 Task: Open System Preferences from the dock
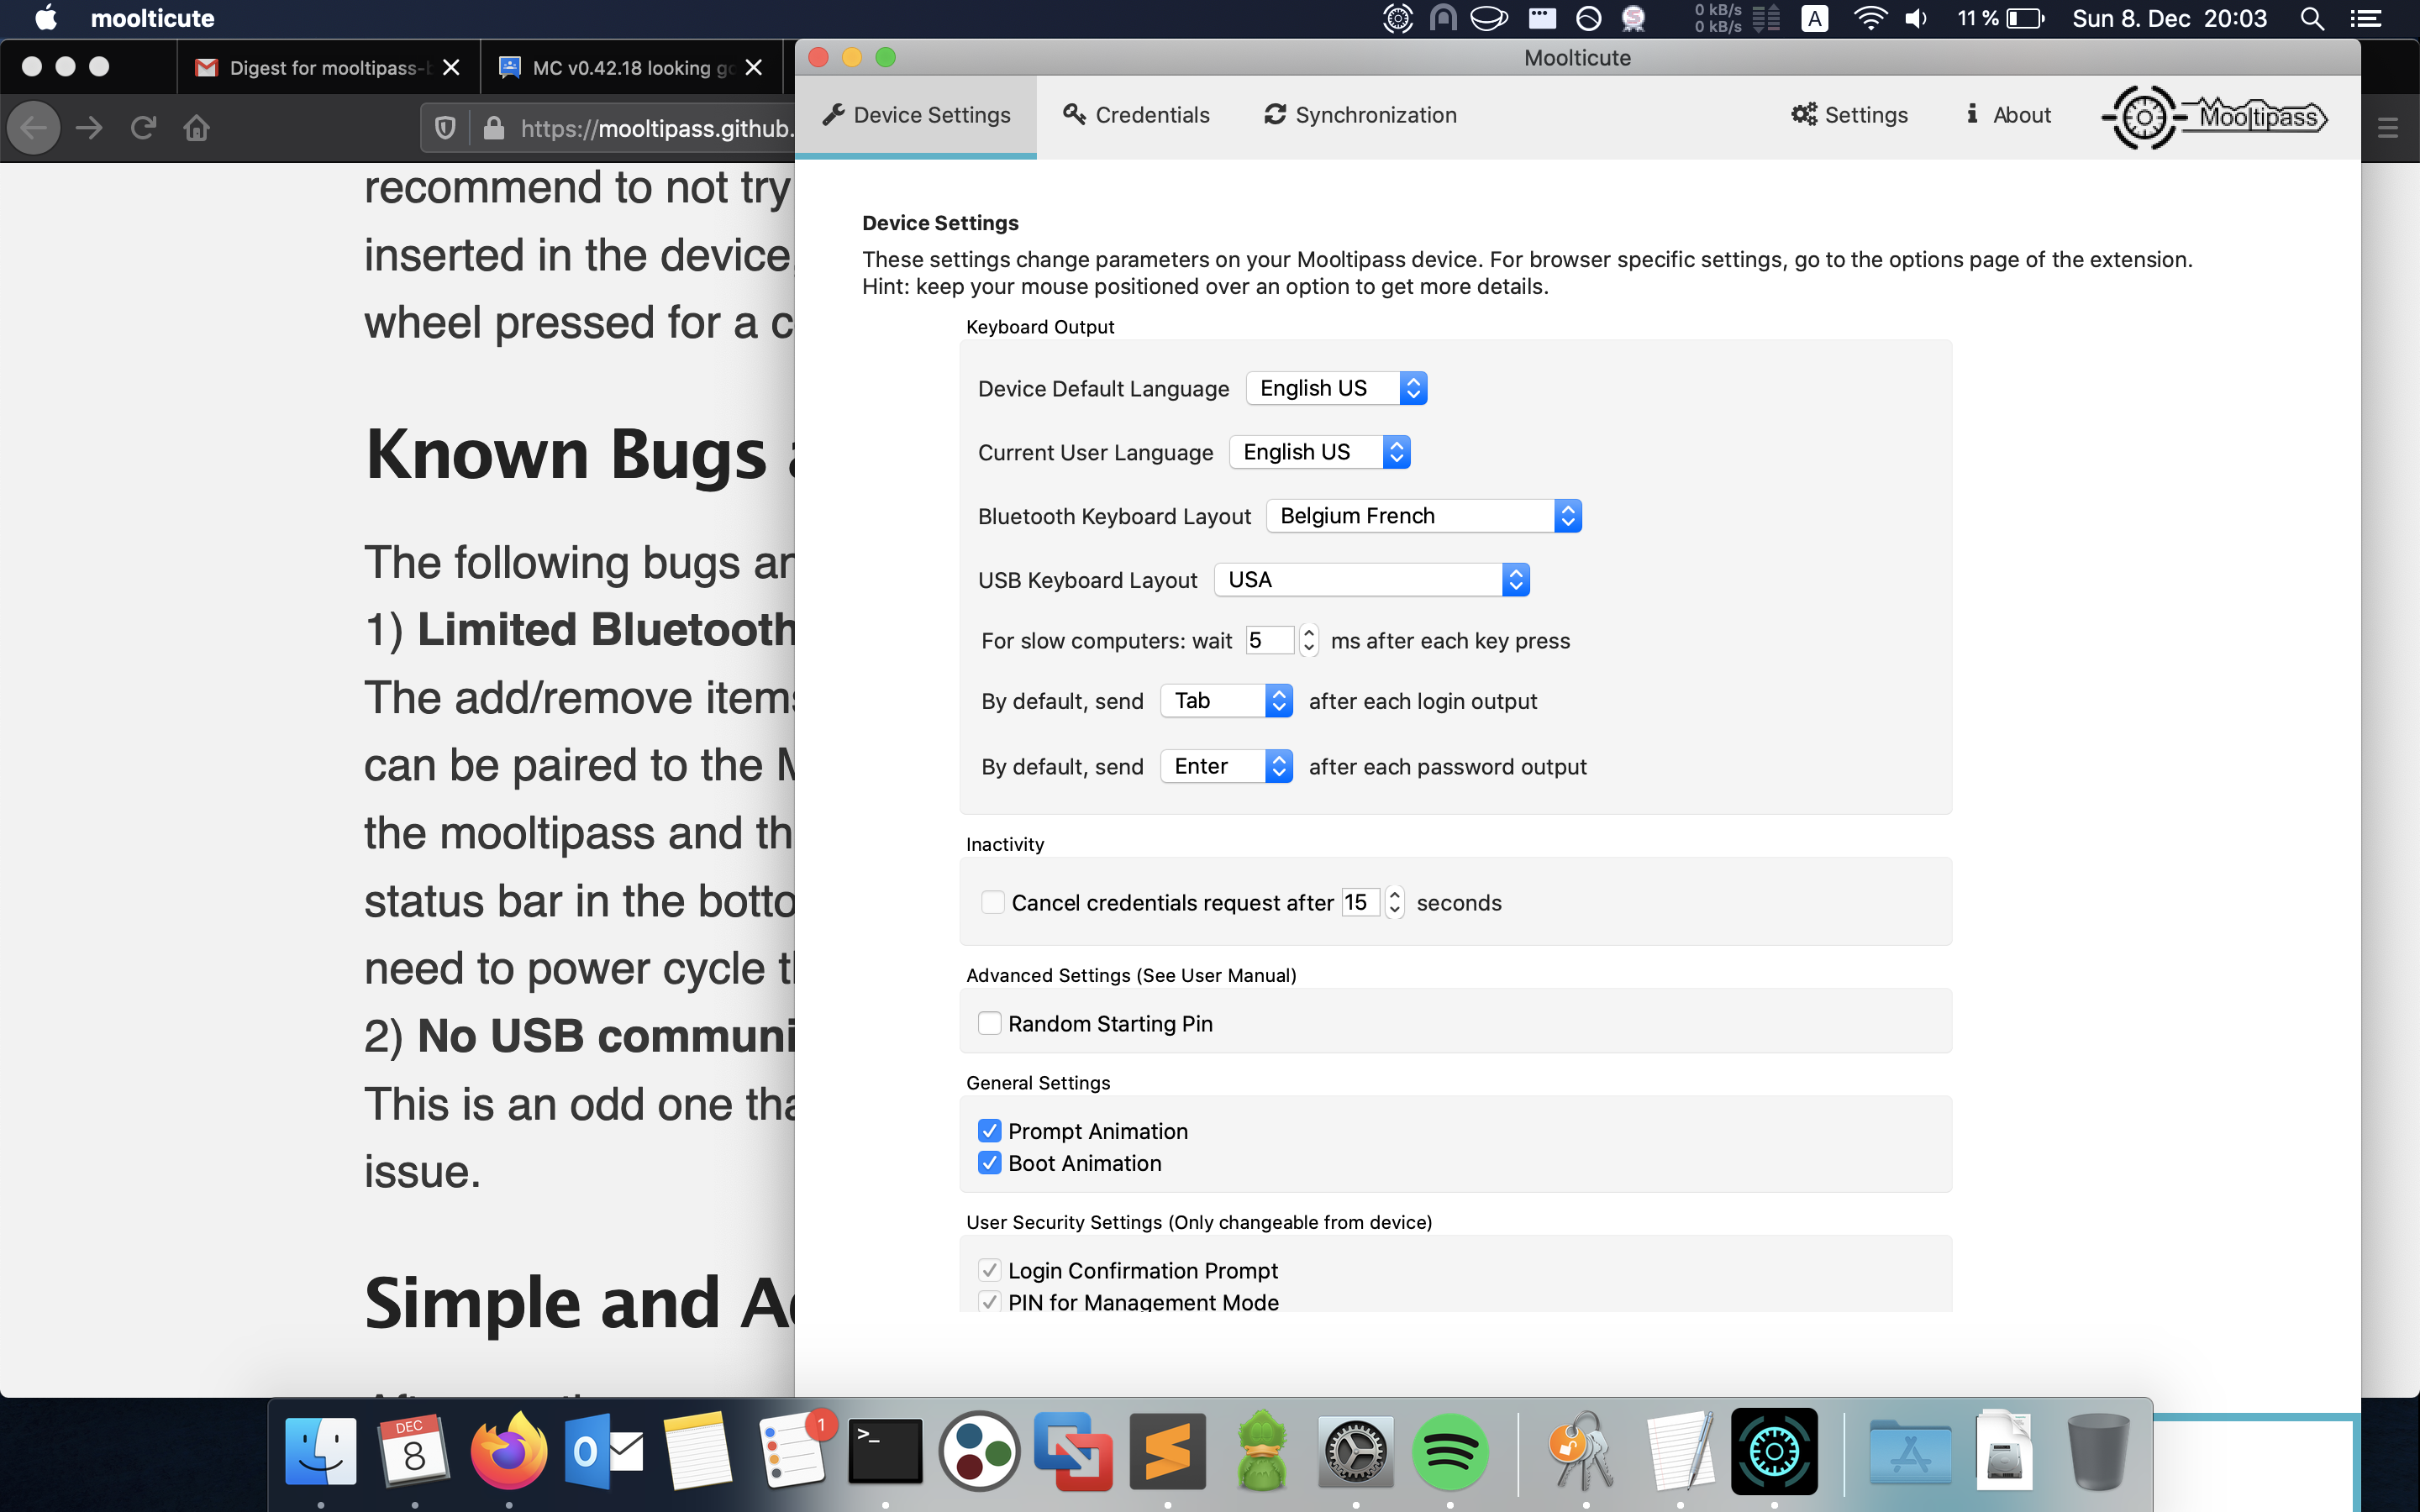[x=1355, y=1451]
